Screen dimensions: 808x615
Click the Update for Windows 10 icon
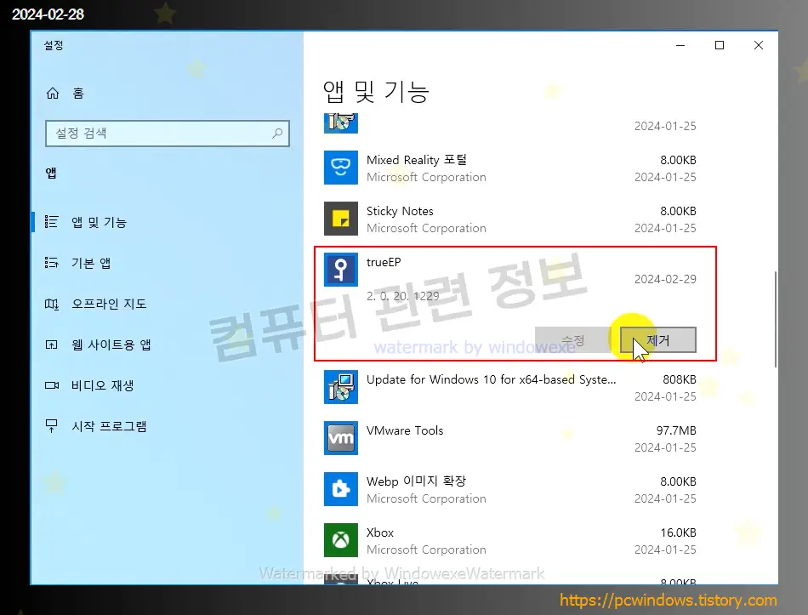[x=340, y=387]
